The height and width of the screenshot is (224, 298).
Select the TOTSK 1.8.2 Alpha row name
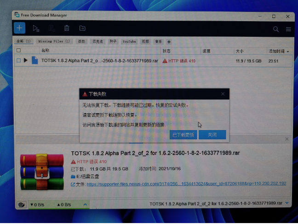100,60
